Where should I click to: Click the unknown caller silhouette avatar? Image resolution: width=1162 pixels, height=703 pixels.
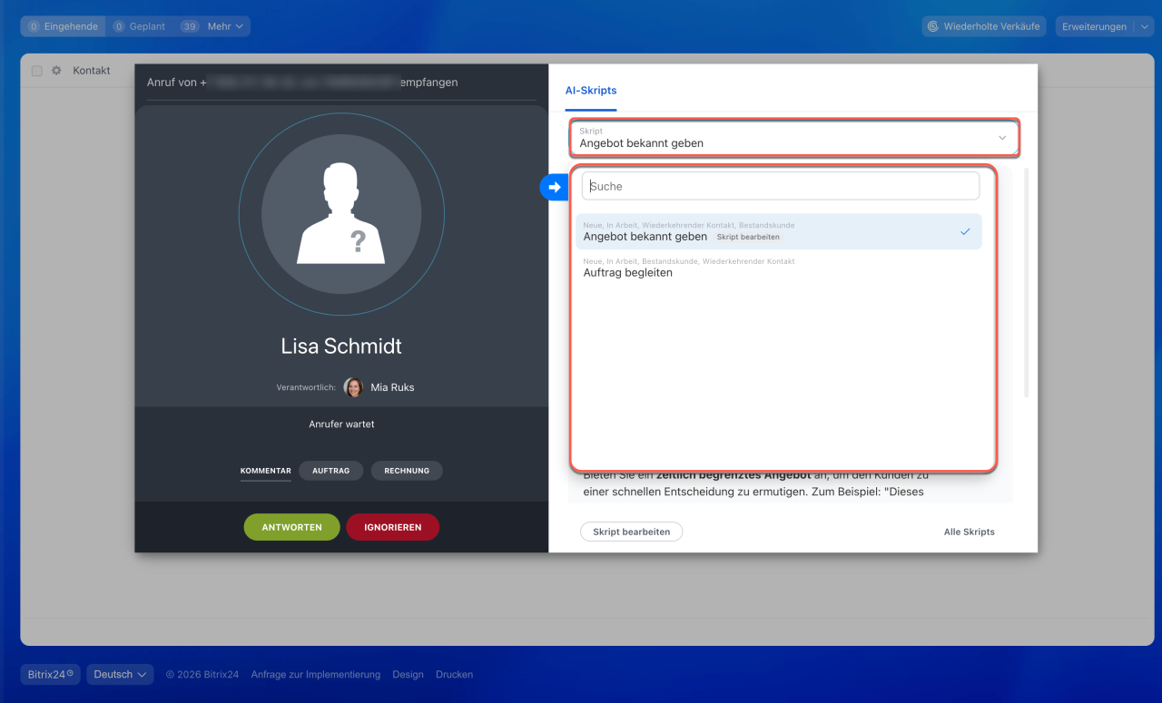click(341, 214)
